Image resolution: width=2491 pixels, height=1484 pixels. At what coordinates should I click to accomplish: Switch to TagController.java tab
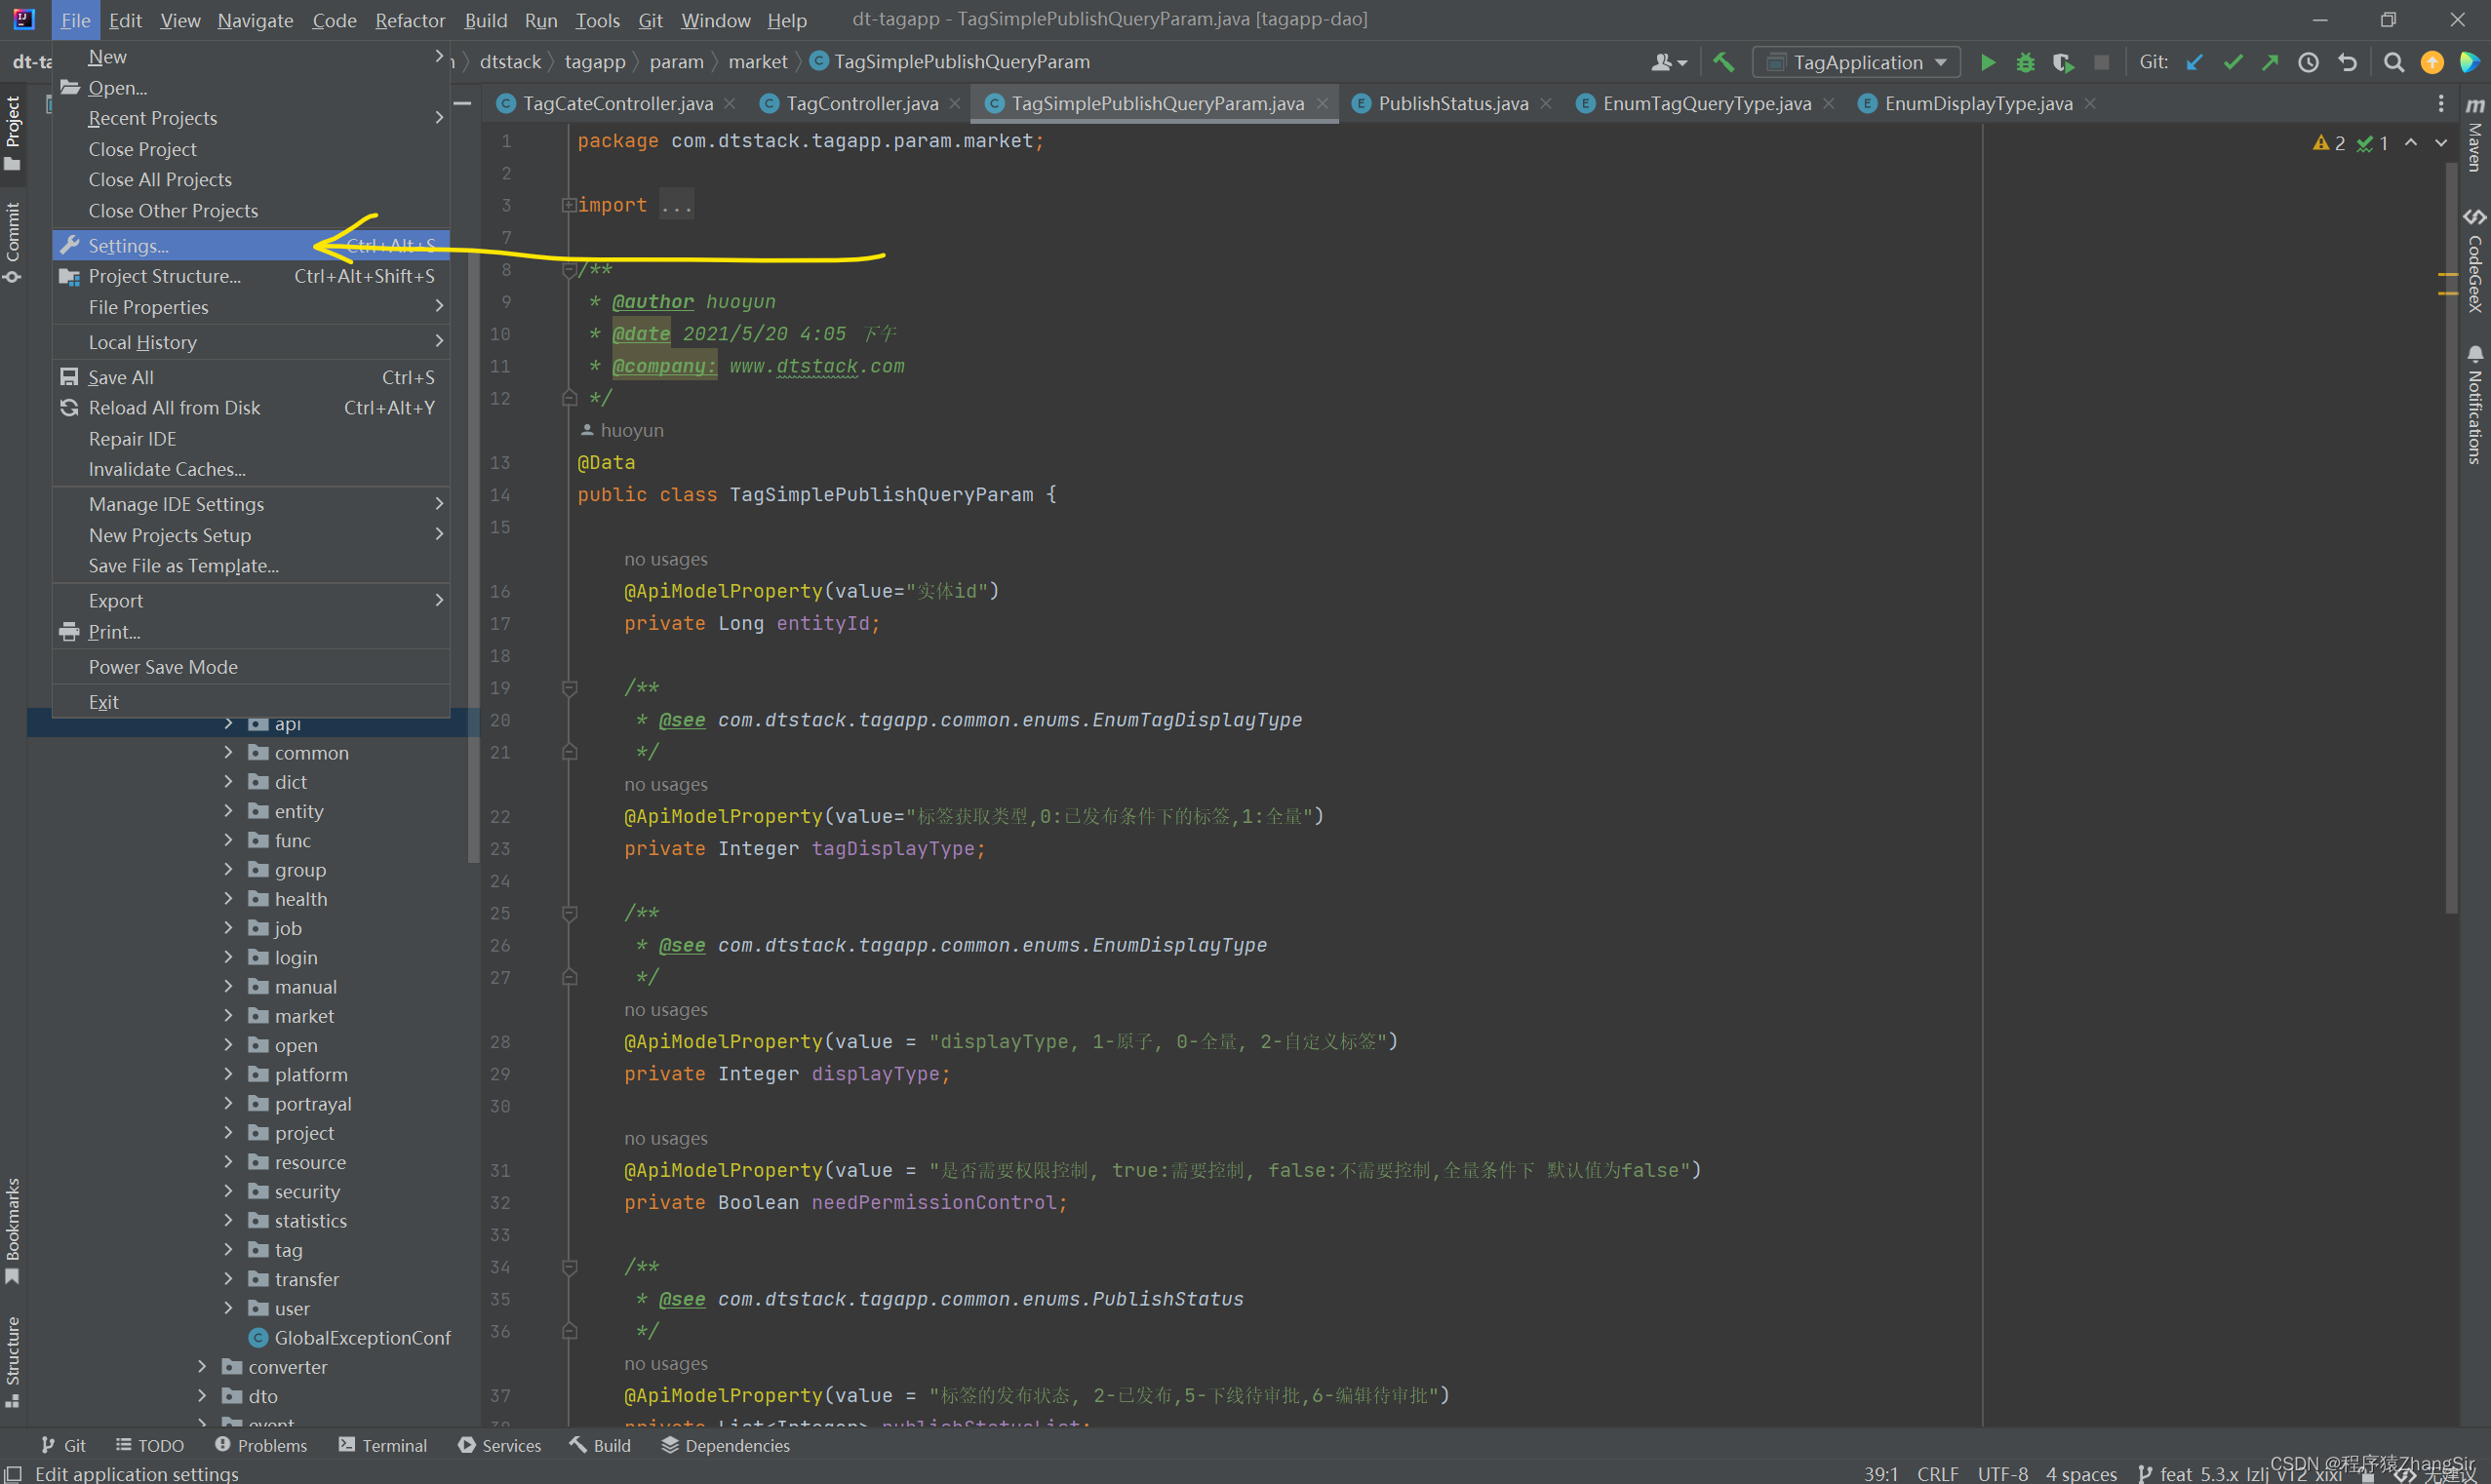861,103
